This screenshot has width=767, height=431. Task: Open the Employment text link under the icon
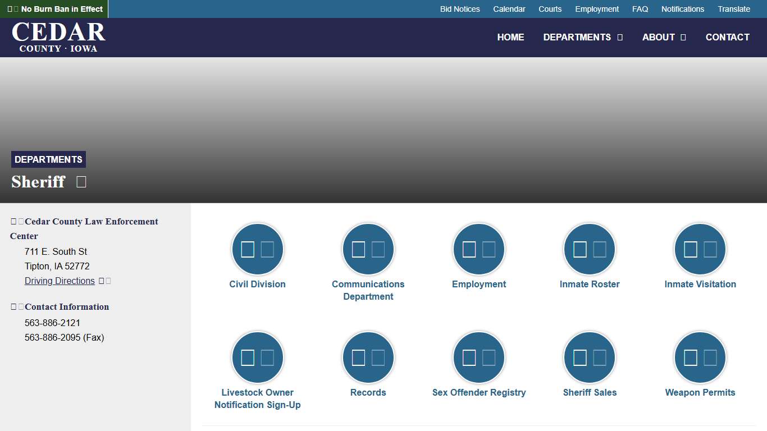point(479,284)
